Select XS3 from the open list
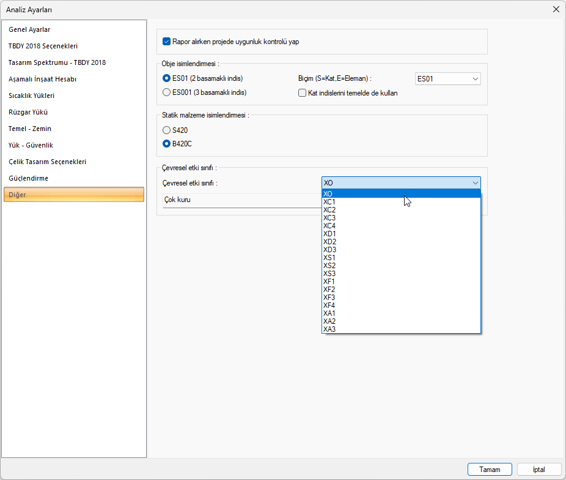The height and width of the screenshot is (480, 566). 329,273
